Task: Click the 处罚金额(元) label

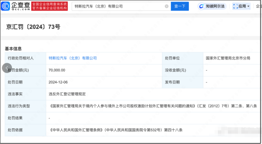Action: (18, 70)
